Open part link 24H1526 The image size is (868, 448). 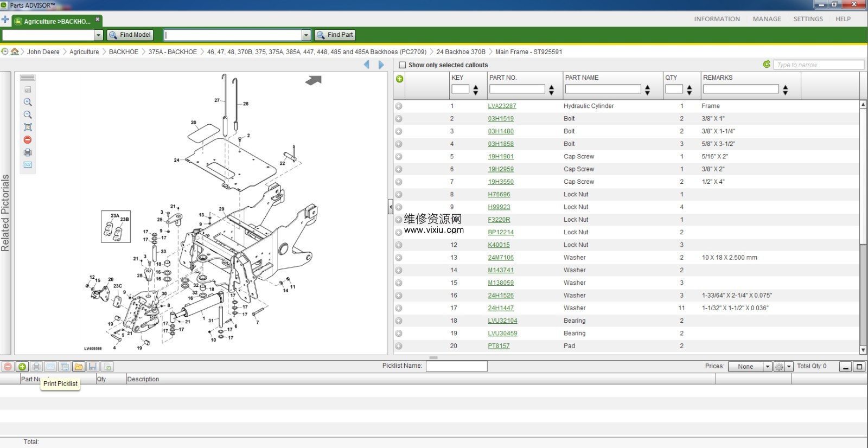(500, 296)
